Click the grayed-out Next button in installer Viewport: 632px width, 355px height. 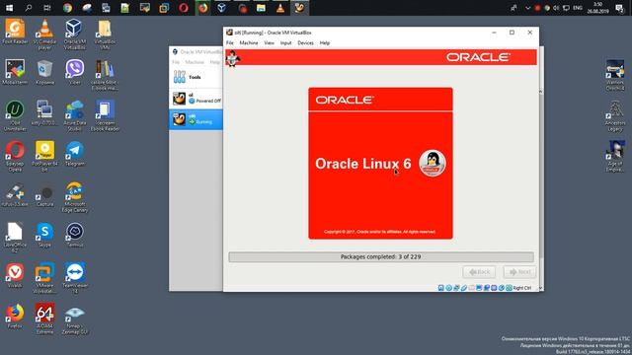point(519,272)
